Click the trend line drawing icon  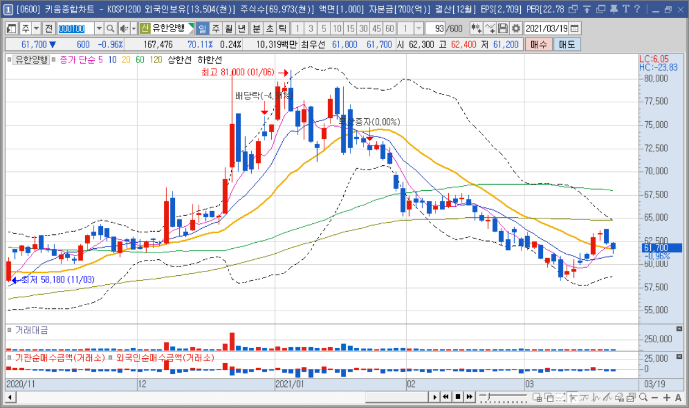pos(607,397)
